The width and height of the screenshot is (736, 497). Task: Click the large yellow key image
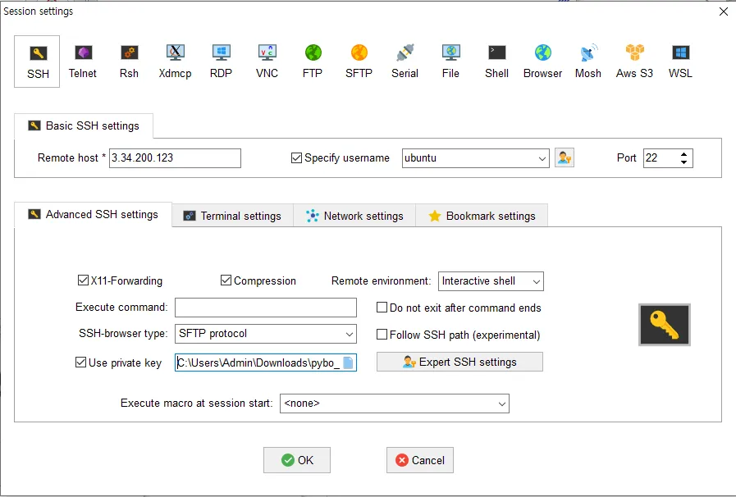point(664,325)
